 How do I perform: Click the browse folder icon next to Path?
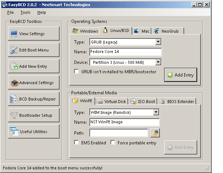point(155,133)
